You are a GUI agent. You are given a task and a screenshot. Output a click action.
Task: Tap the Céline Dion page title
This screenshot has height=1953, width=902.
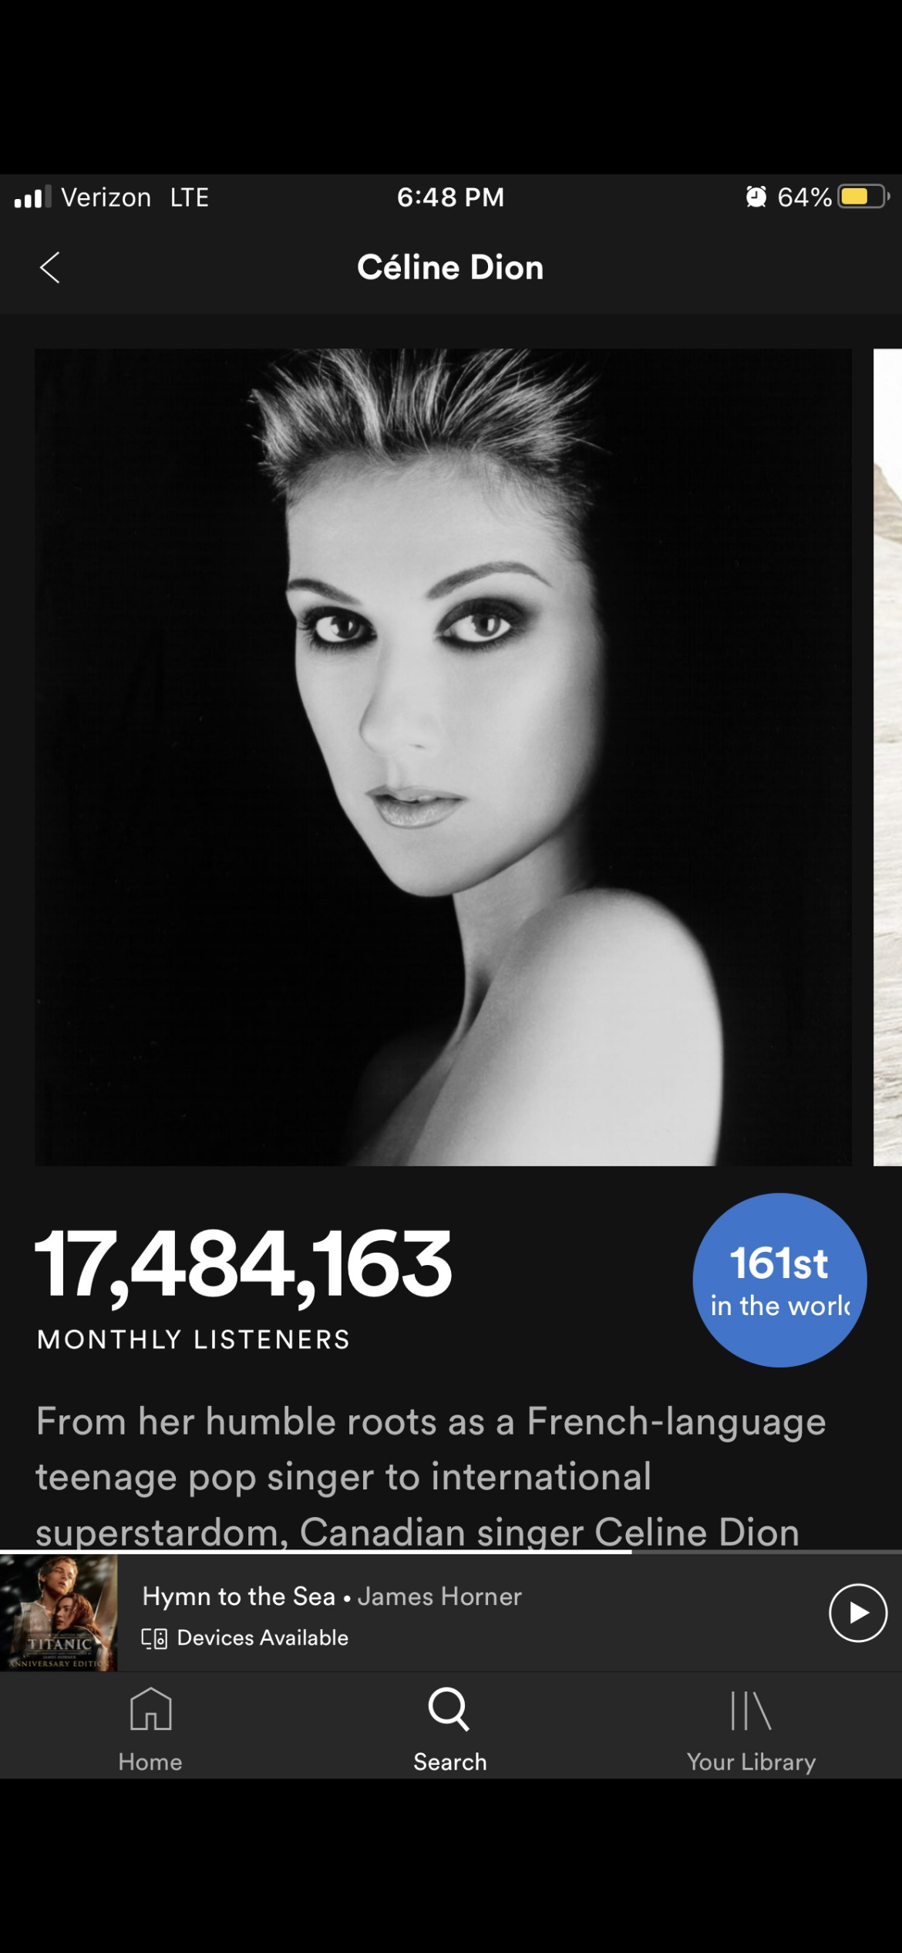point(450,268)
